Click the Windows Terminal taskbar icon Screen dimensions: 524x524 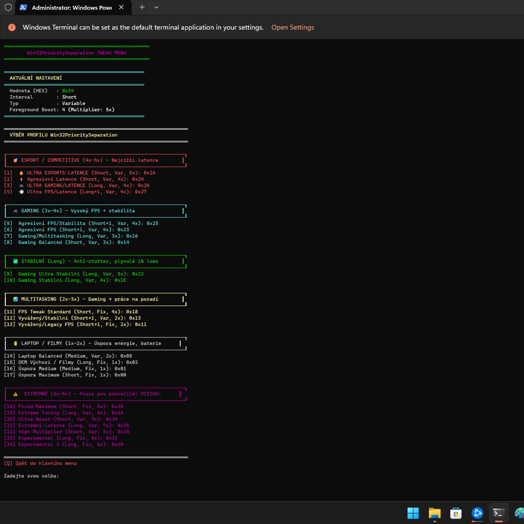click(498, 513)
